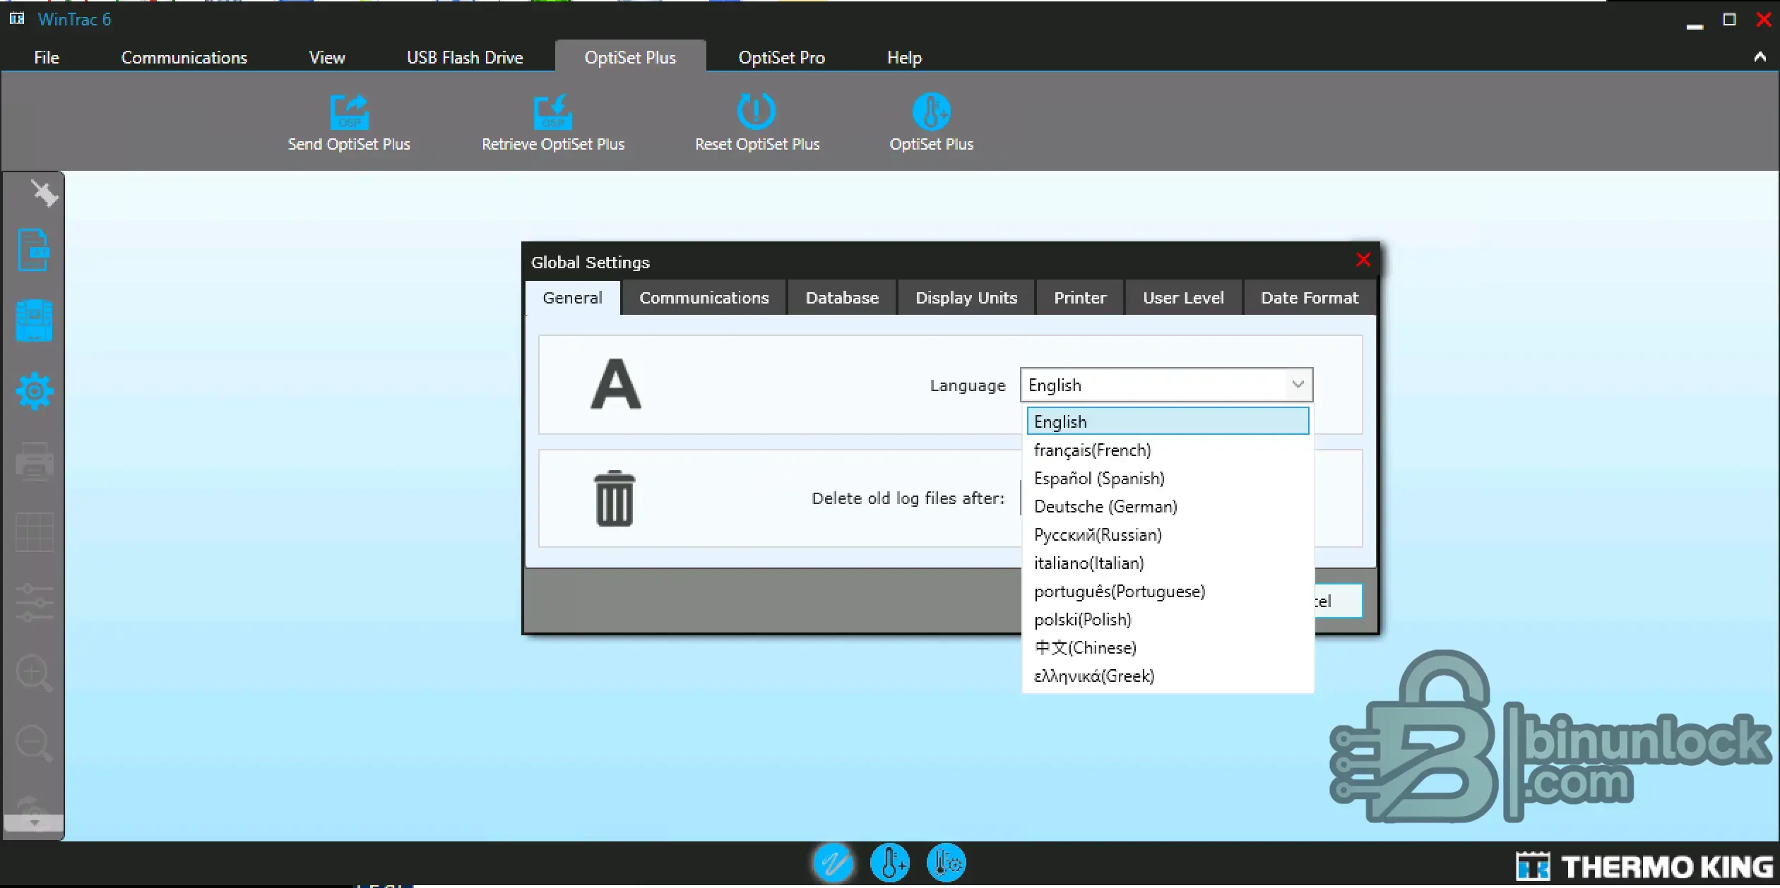Open the Date Format tab

[1310, 298]
